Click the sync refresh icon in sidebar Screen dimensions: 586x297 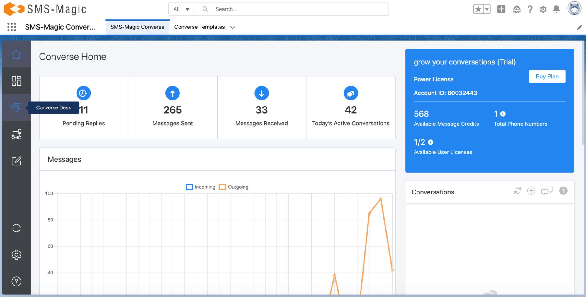pyautogui.click(x=16, y=228)
